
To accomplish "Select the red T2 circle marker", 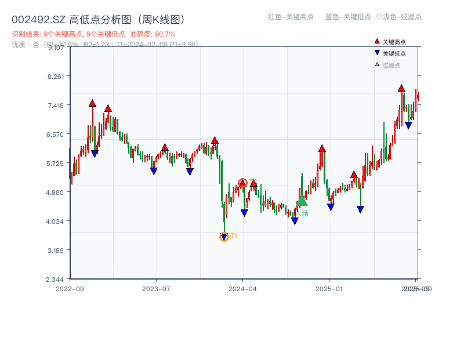I will (x=242, y=183).
